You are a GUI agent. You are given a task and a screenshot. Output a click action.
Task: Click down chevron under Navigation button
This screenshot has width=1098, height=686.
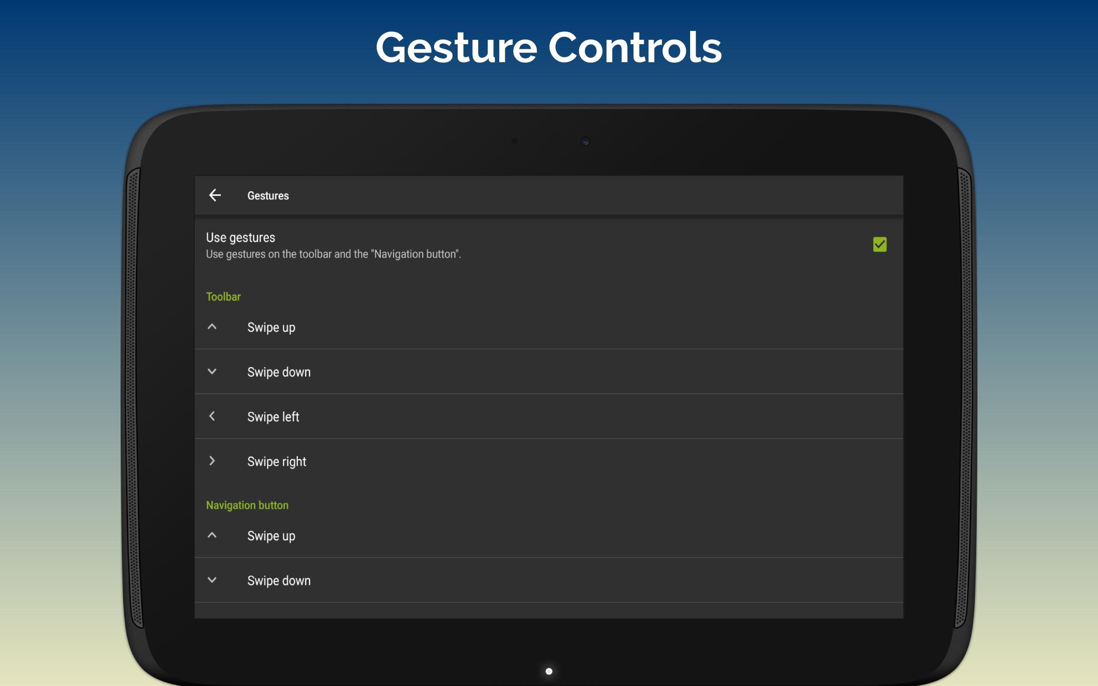click(212, 580)
